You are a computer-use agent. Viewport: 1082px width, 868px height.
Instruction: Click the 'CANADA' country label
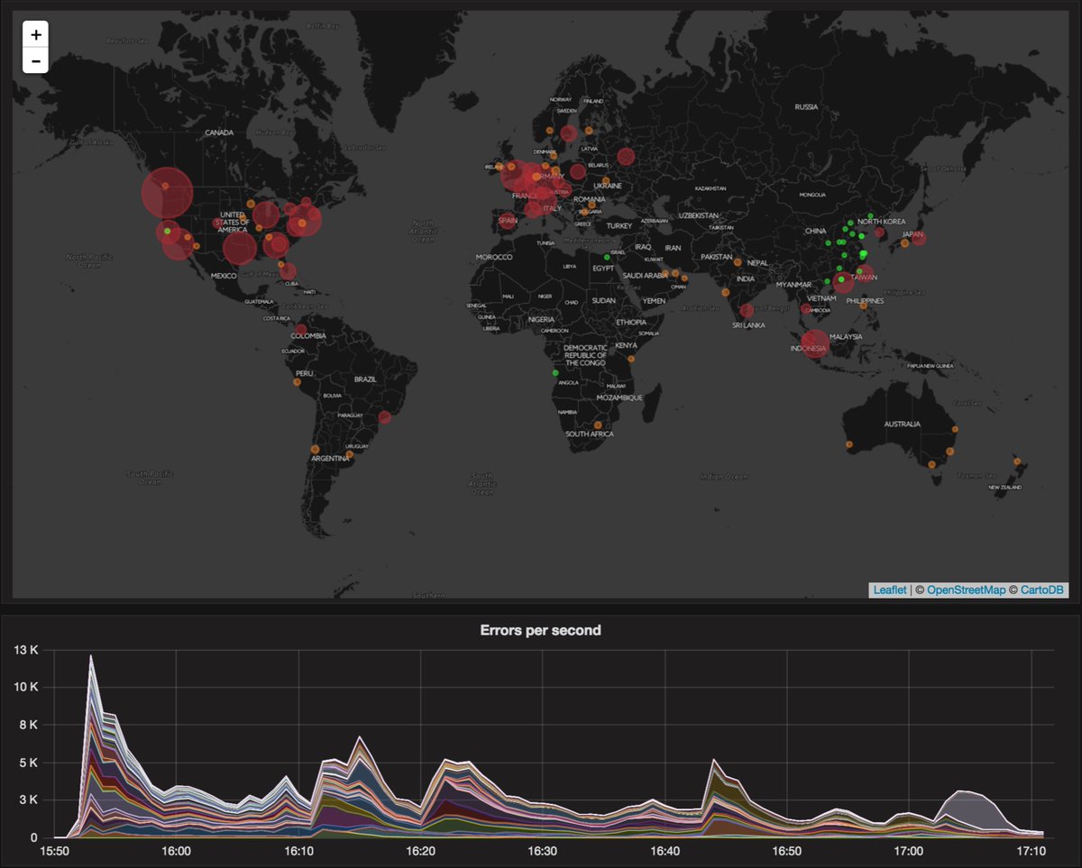pyautogui.click(x=219, y=132)
